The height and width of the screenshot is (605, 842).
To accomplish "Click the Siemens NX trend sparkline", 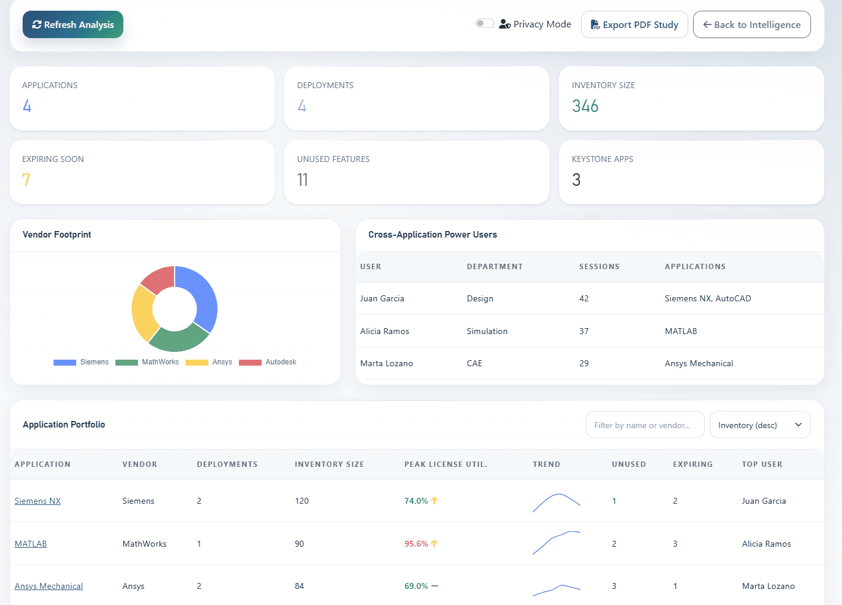I will tap(557, 502).
